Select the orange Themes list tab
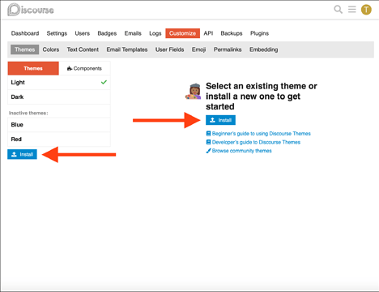 (33, 68)
